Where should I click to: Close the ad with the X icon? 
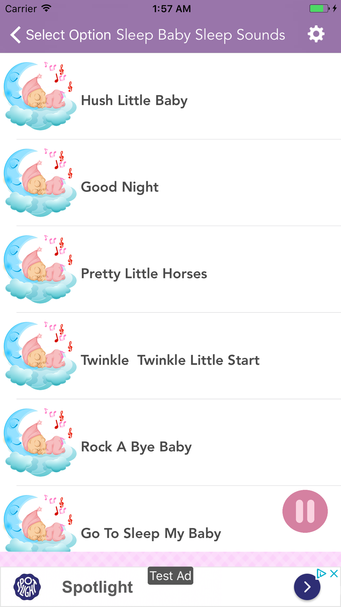pos(334,574)
